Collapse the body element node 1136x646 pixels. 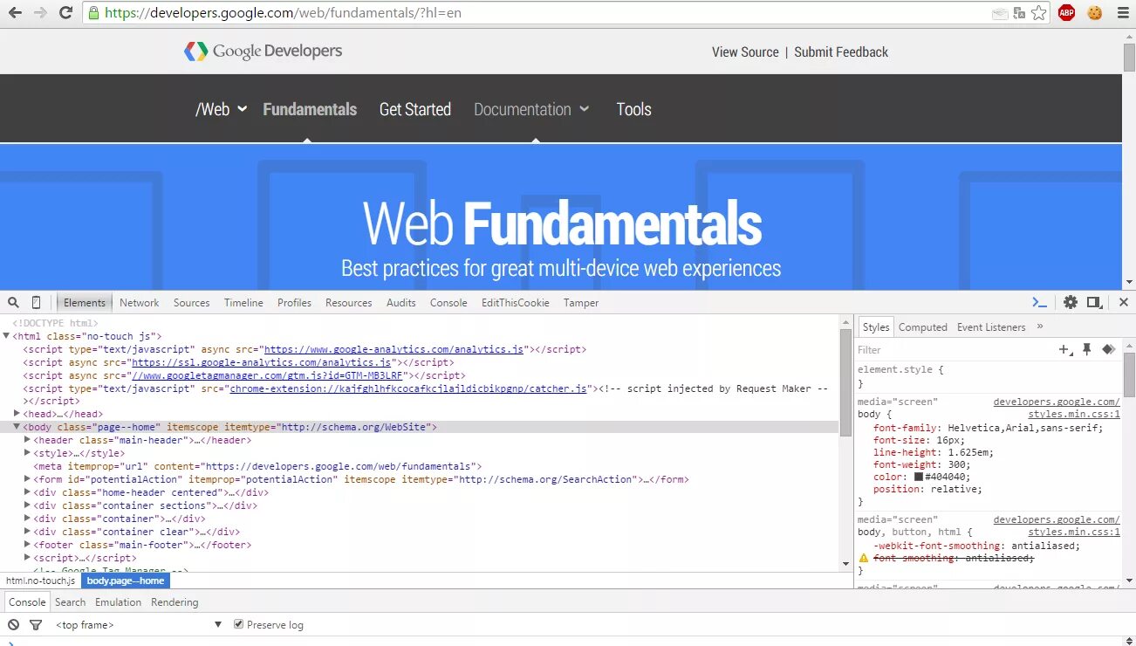click(17, 427)
